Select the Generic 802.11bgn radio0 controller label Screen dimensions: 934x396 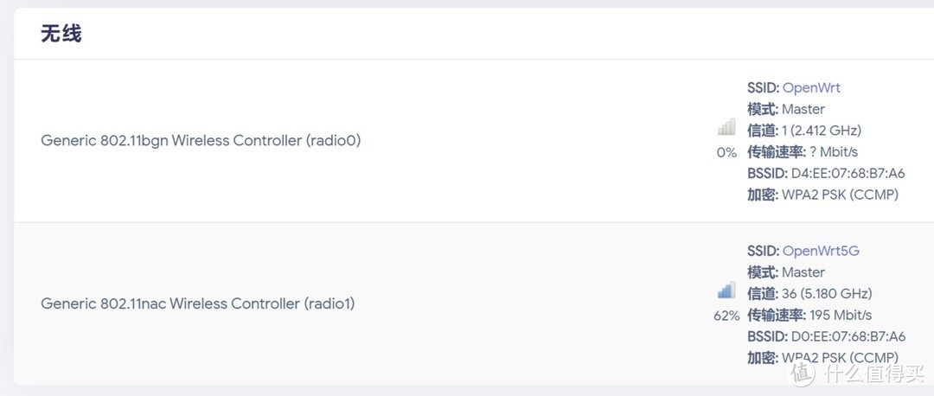(x=201, y=140)
